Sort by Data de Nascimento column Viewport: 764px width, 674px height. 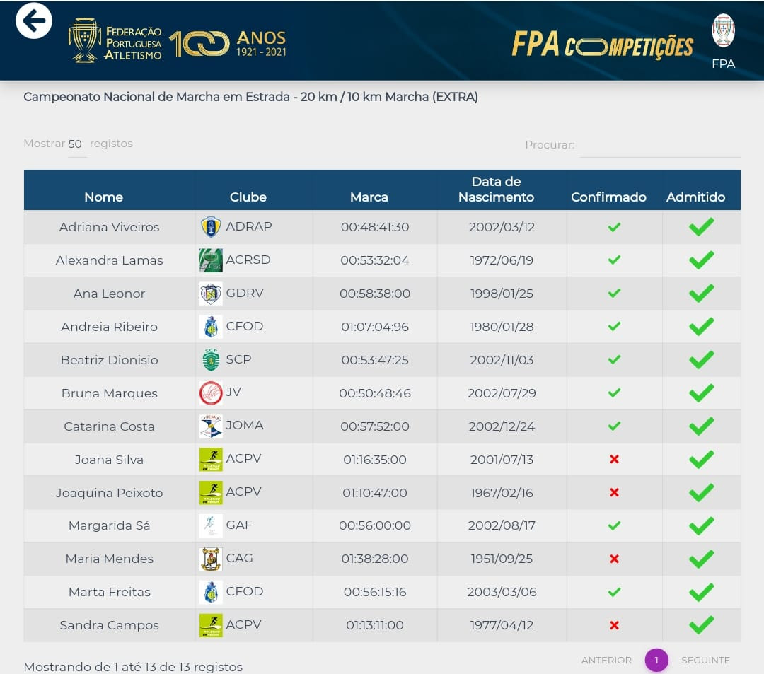[496, 190]
